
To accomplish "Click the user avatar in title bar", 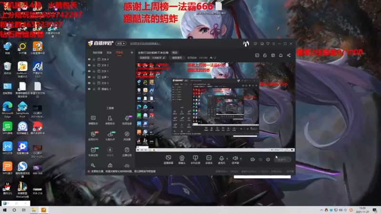I will [246, 44].
